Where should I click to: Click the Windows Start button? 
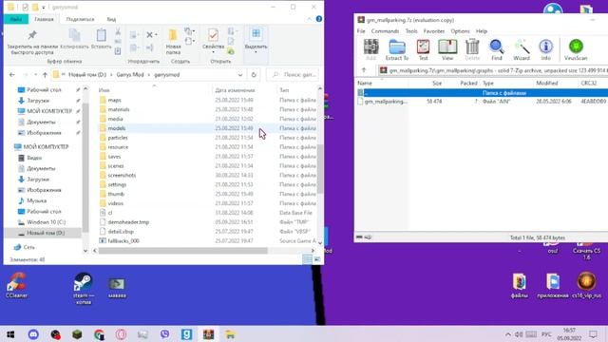pyautogui.click(x=10, y=334)
